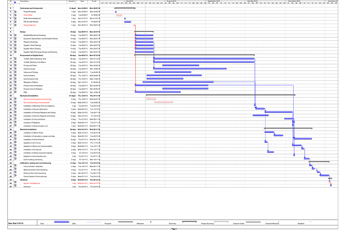Click indicator icon beside Process Control Software
The width and height of the screenshot is (346, 230).
point(15,89)
